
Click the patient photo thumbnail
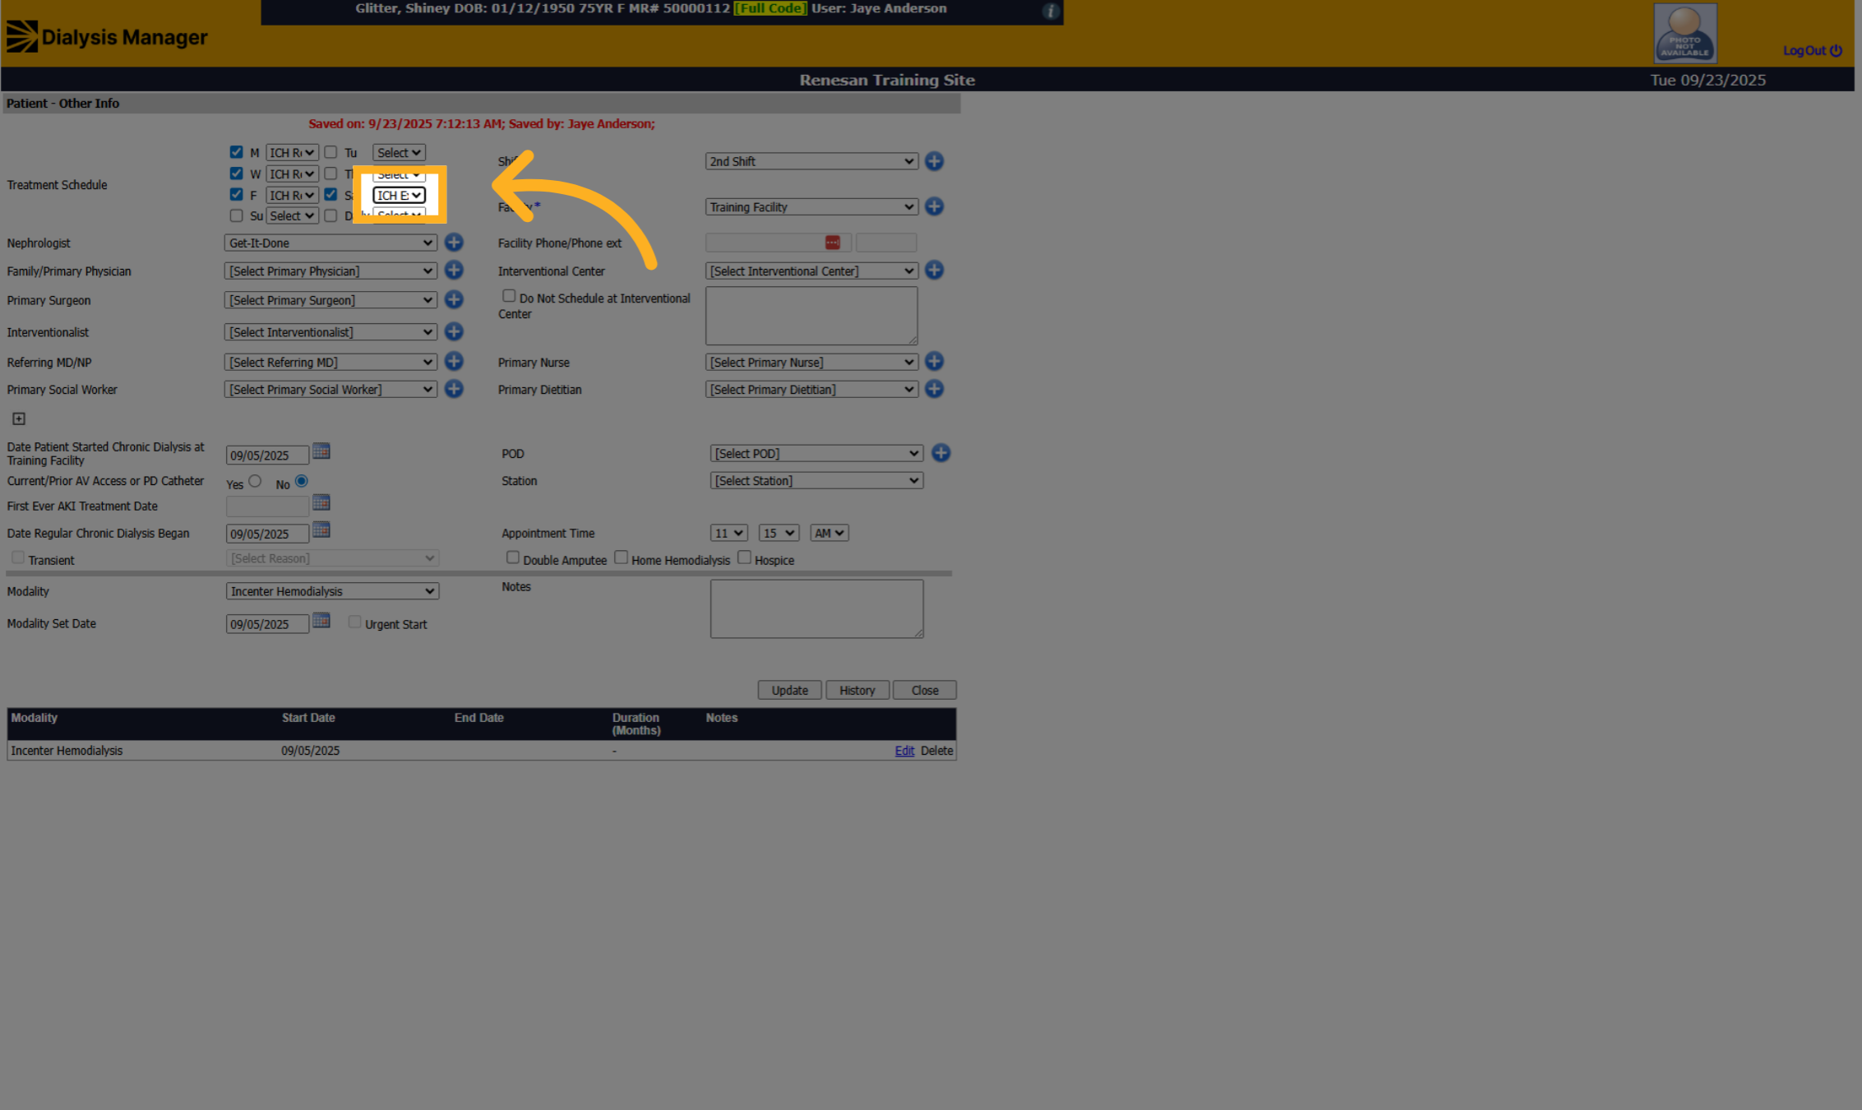pos(1684,34)
